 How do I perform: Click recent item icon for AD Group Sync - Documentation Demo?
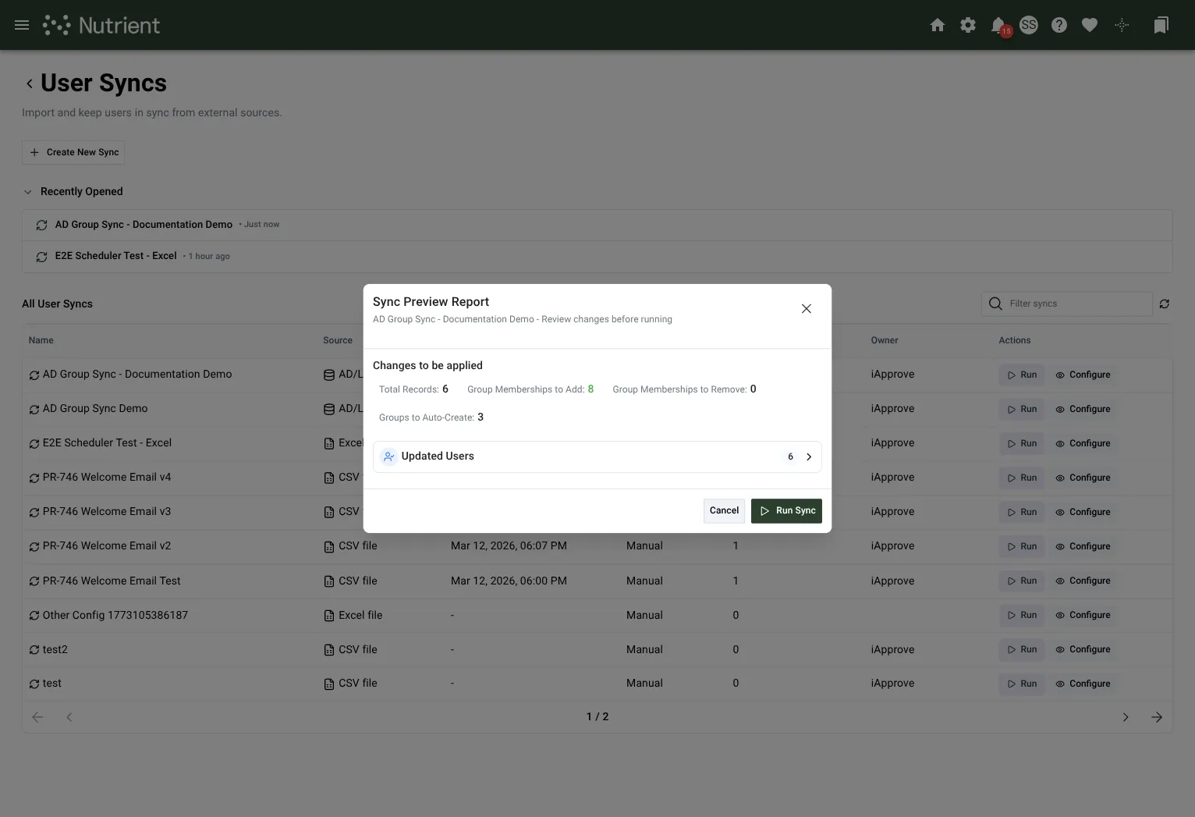[41, 225]
